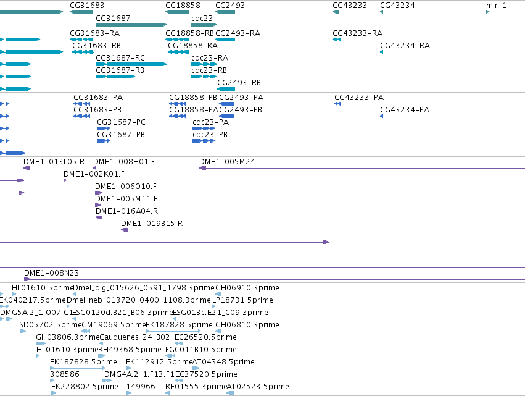
Task: Click the GH06810.3prime EST glyph
Action: (218, 332)
